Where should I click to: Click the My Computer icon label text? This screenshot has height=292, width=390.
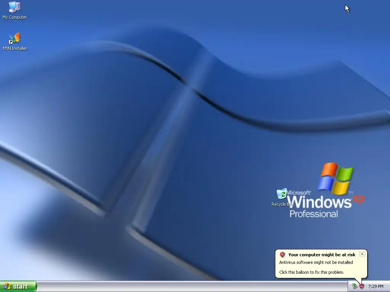(x=14, y=17)
